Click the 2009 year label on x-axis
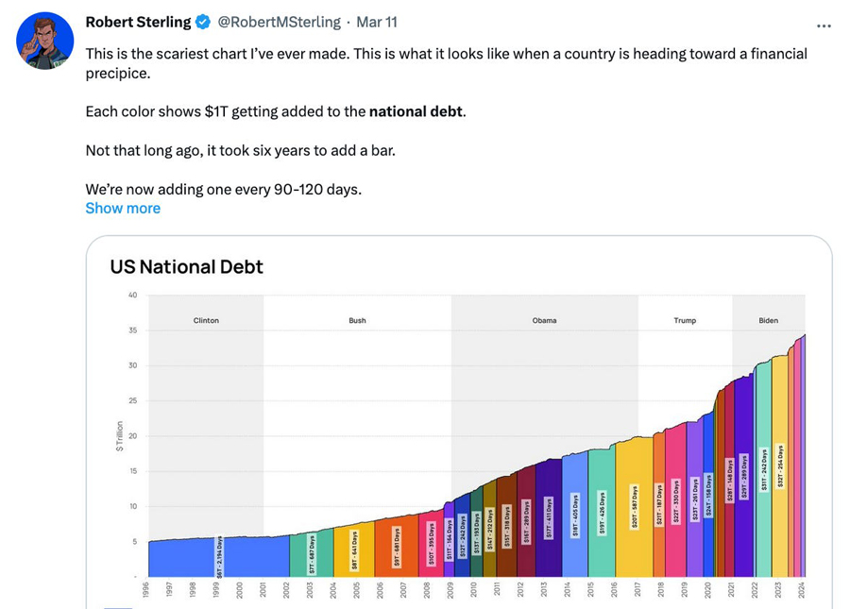 click(x=450, y=590)
